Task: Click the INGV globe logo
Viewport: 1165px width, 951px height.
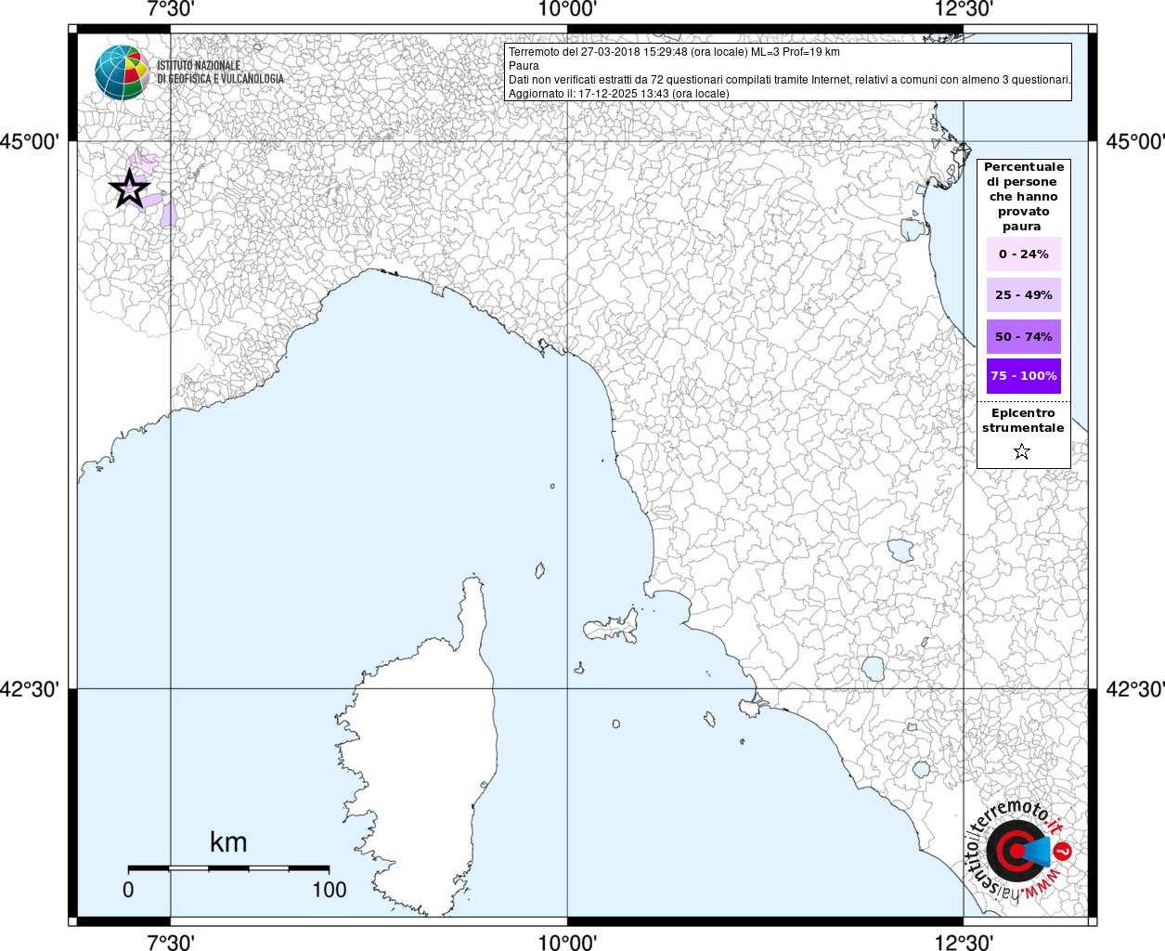Action: pos(122,72)
